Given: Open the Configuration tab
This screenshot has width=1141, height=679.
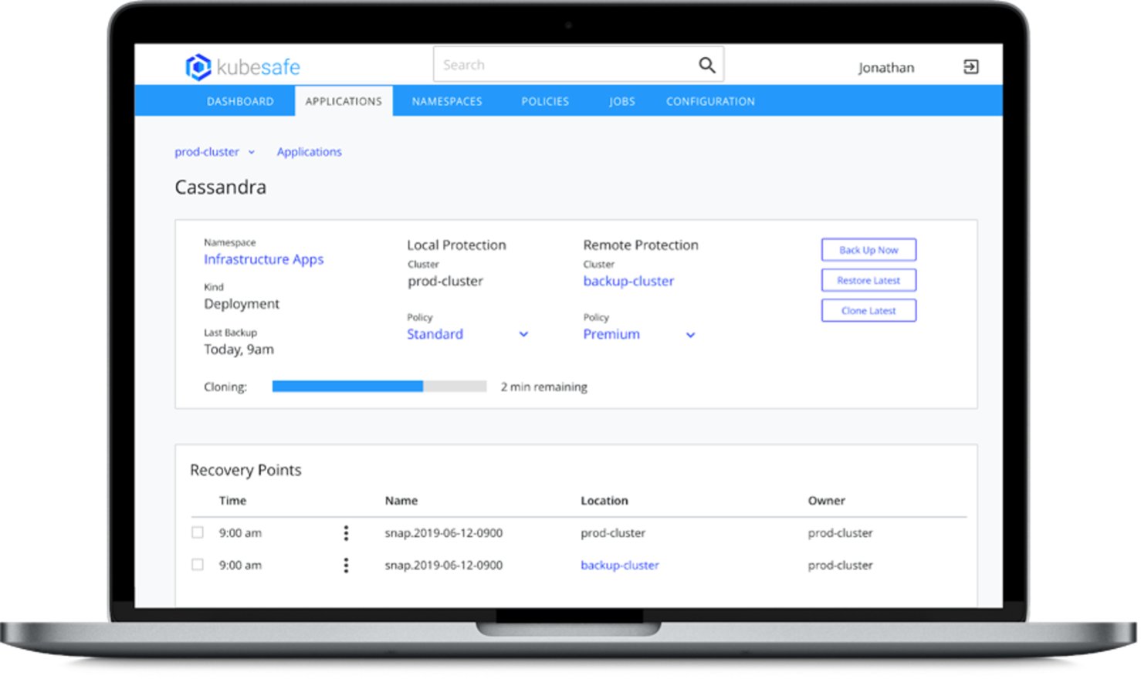Looking at the screenshot, I should 710,101.
